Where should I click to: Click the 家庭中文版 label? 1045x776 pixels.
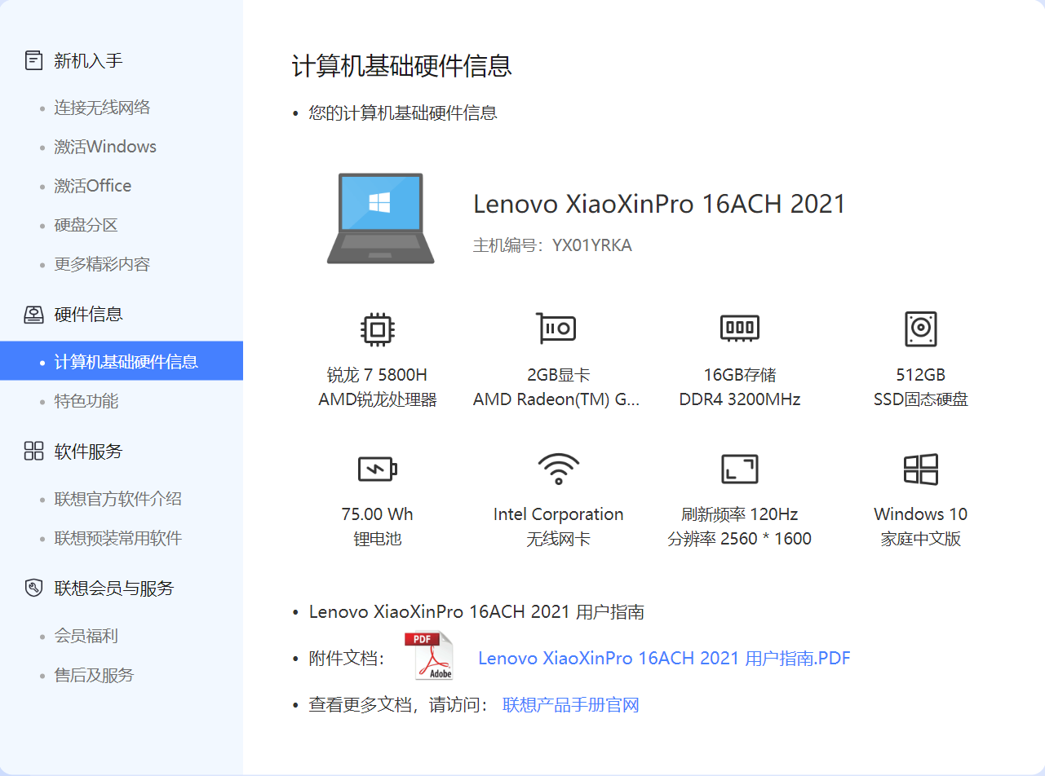pos(921,539)
